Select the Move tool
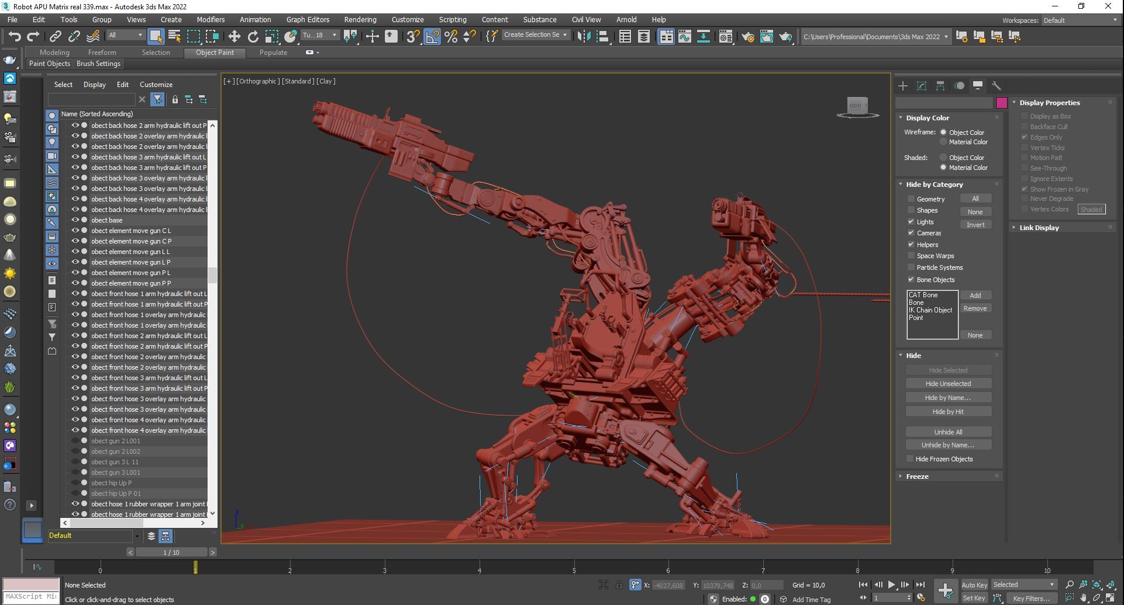This screenshot has width=1124, height=605. (x=234, y=36)
